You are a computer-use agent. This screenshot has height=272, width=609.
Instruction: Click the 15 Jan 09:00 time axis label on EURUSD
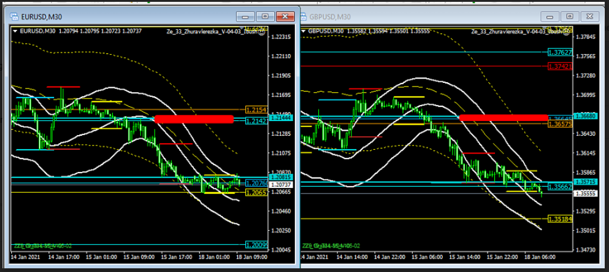(x=139, y=255)
